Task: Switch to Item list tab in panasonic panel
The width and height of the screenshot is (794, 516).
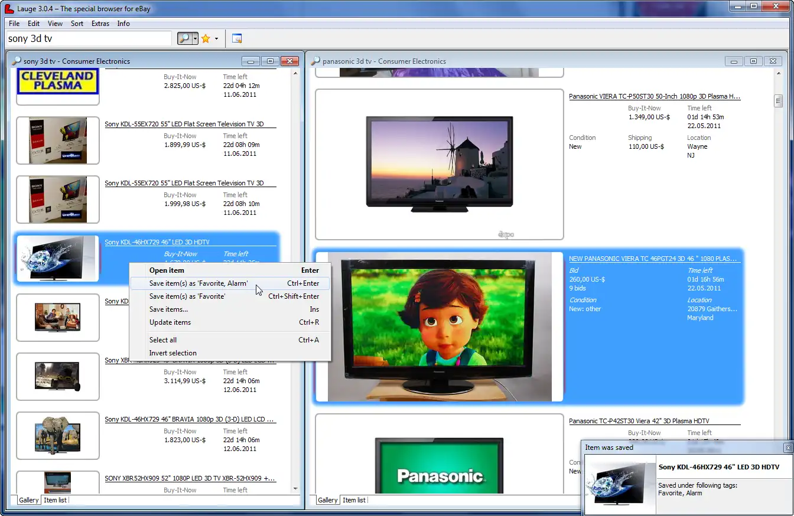Action: pyautogui.click(x=354, y=500)
